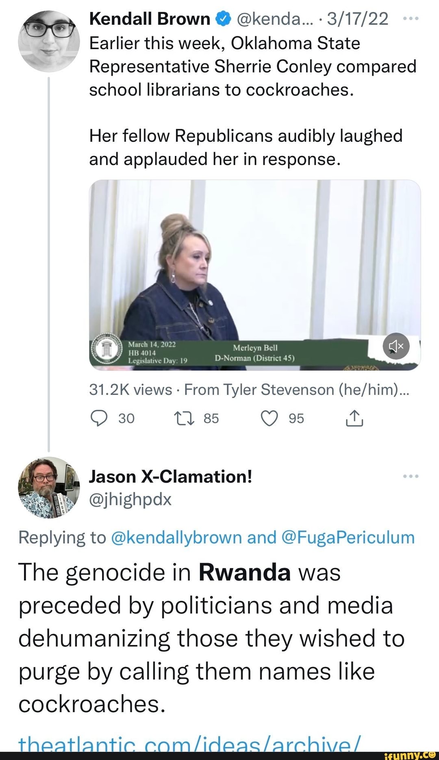Click Kendall Brown's verified badge

(223, 19)
